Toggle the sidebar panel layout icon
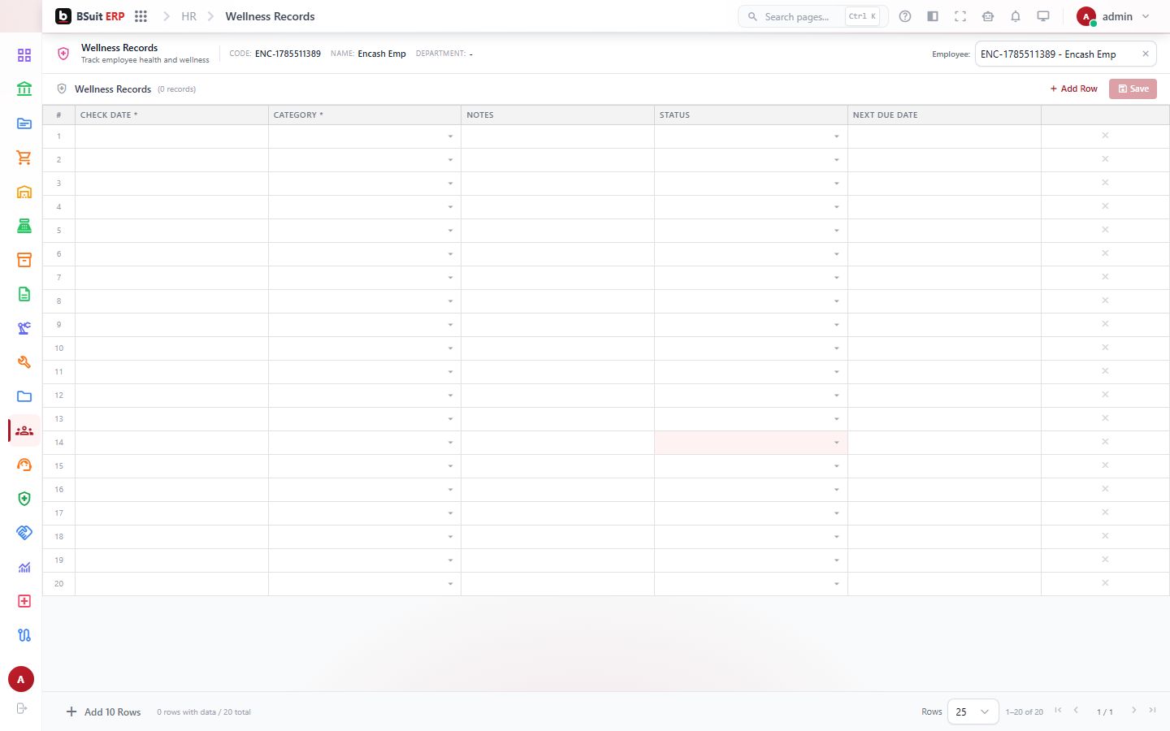Viewport: 1170px width, 731px height. click(933, 16)
